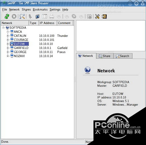The width and height of the screenshot is (146, 145).
Task: Click the Unmount icon left of gear
Action: click(67, 17)
